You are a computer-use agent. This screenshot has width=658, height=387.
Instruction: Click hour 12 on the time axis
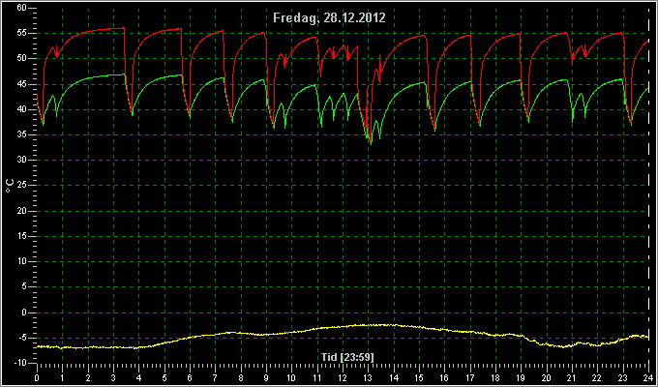pyautogui.click(x=343, y=377)
